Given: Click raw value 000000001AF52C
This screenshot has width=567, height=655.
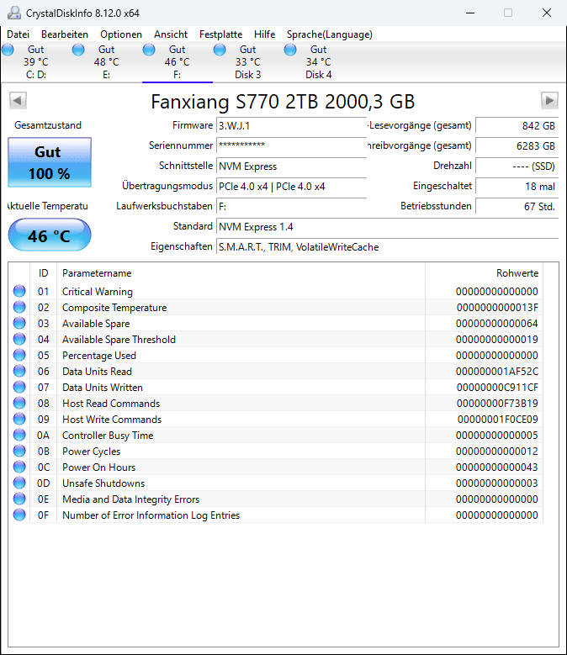Looking at the screenshot, I should [x=497, y=372].
